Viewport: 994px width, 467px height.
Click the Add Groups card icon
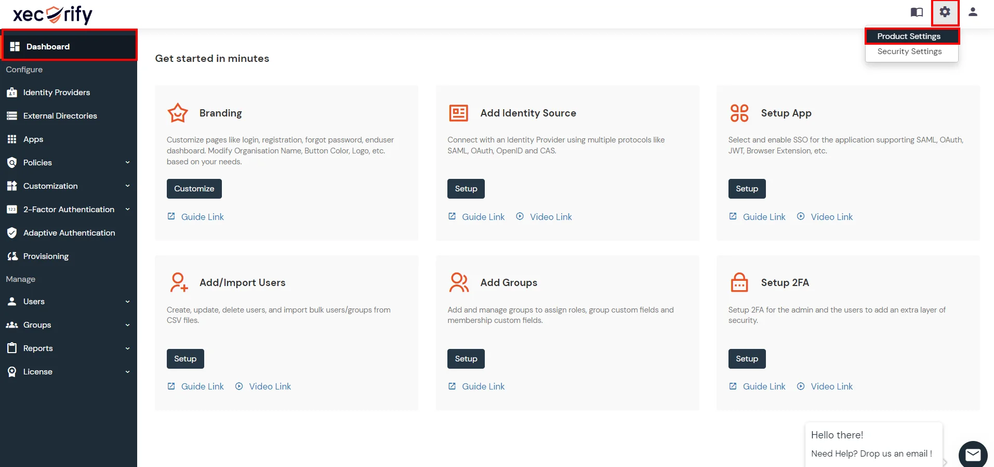click(x=459, y=282)
